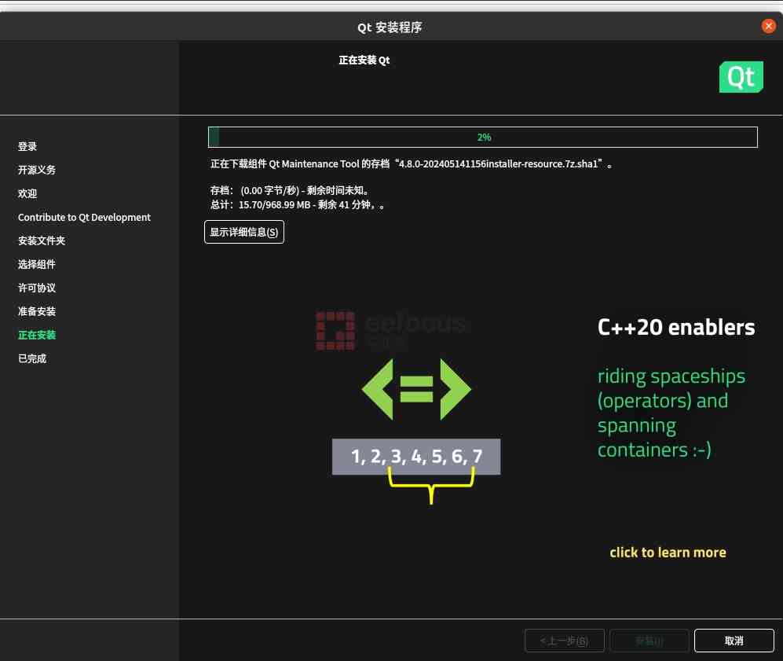Click the 已完成 step in the sidebar
This screenshot has width=783, height=661.
(x=32, y=358)
